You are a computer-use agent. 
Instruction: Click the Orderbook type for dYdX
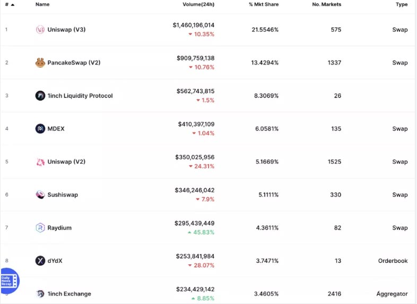(x=393, y=261)
